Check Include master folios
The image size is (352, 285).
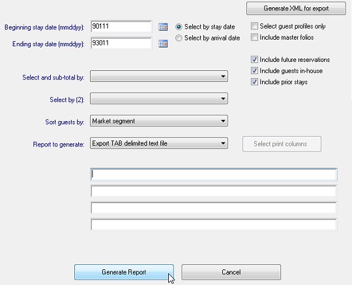point(254,37)
